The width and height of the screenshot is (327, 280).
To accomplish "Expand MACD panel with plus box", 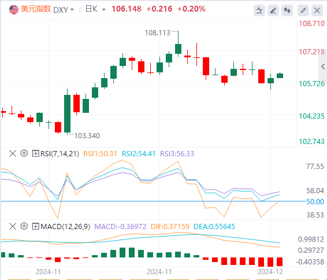I will pyautogui.click(x=35, y=226).
